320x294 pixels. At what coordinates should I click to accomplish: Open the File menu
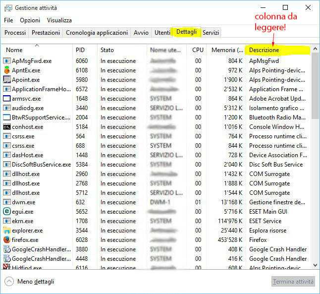(x=8, y=20)
